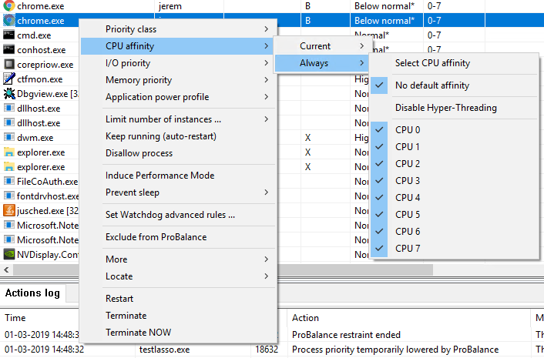This screenshot has height=358, width=544.
Task: Click the 'jerem' user name cell
Action: click(170, 6)
